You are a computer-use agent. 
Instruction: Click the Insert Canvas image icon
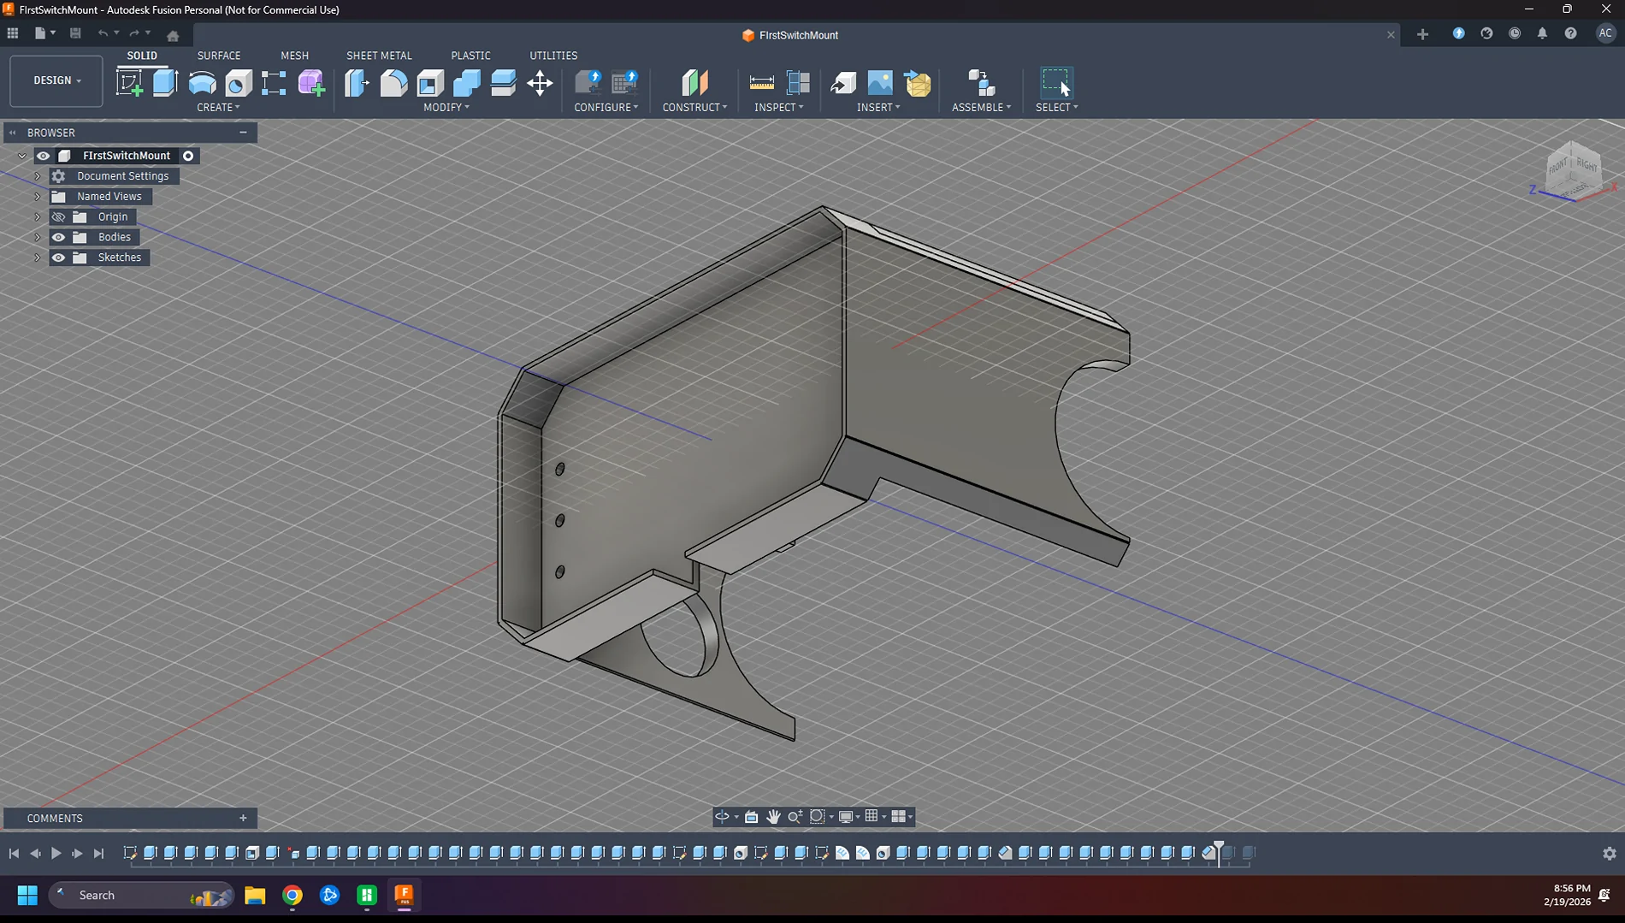pyautogui.click(x=880, y=83)
